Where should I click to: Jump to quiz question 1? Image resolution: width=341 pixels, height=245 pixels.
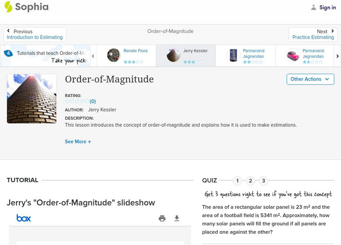click(237, 181)
